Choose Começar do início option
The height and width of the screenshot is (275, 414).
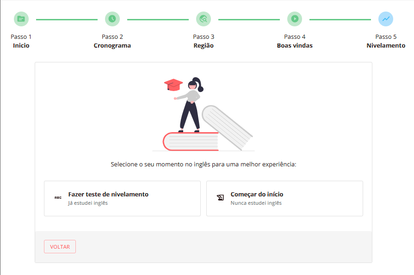pyautogui.click(x=284, y=198)
